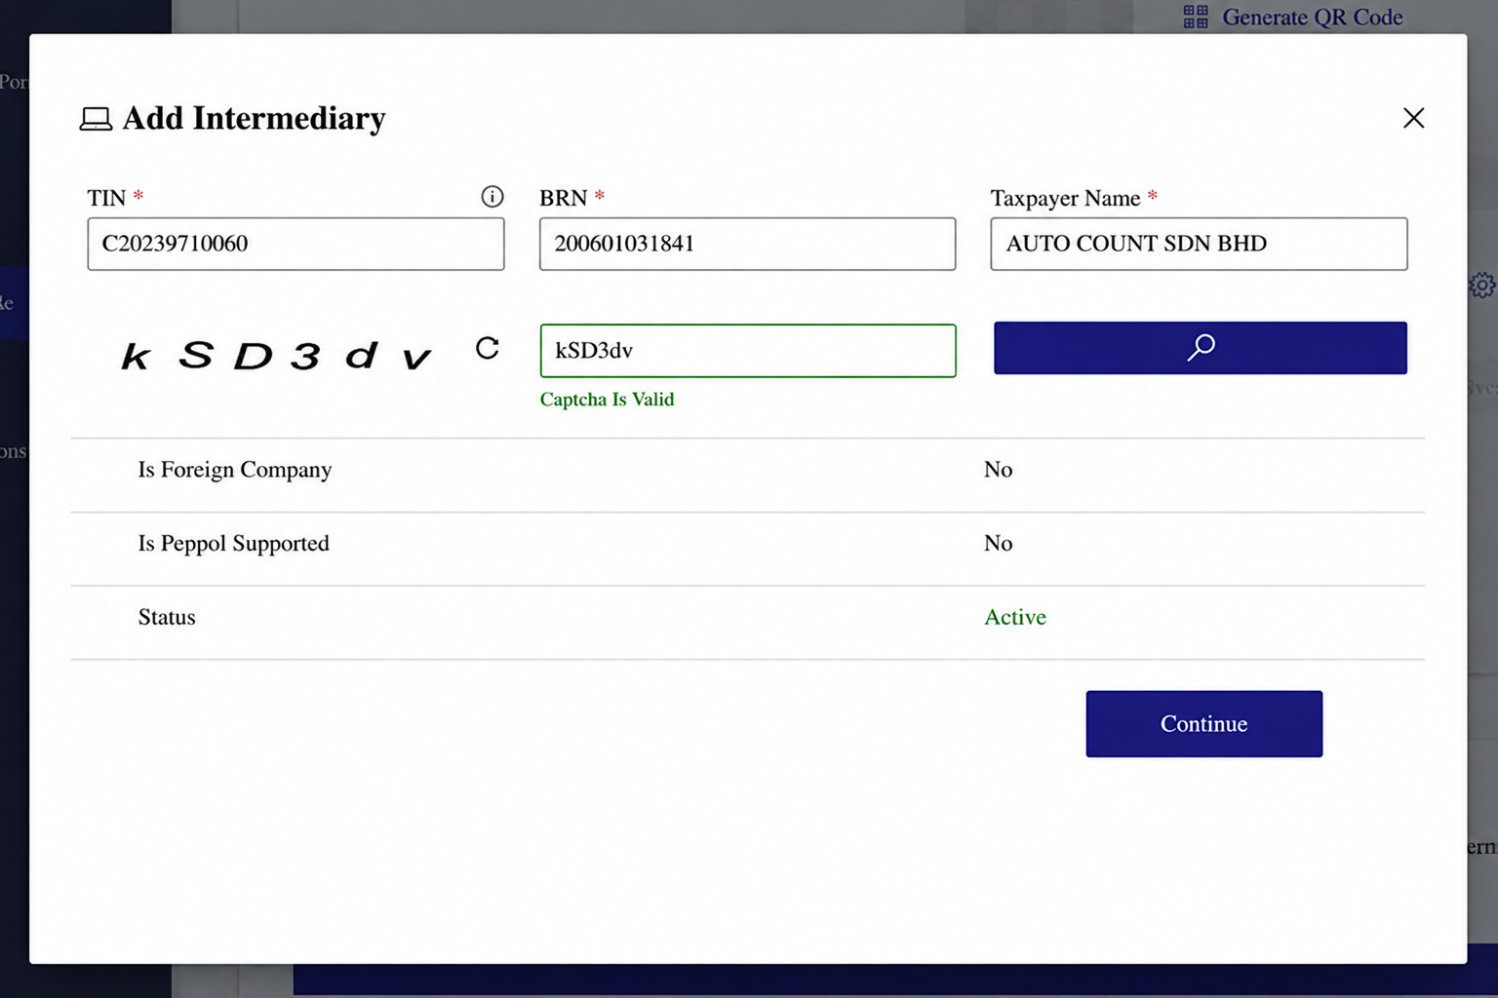Click the captcha image kSD3dv

pos(276,356)
